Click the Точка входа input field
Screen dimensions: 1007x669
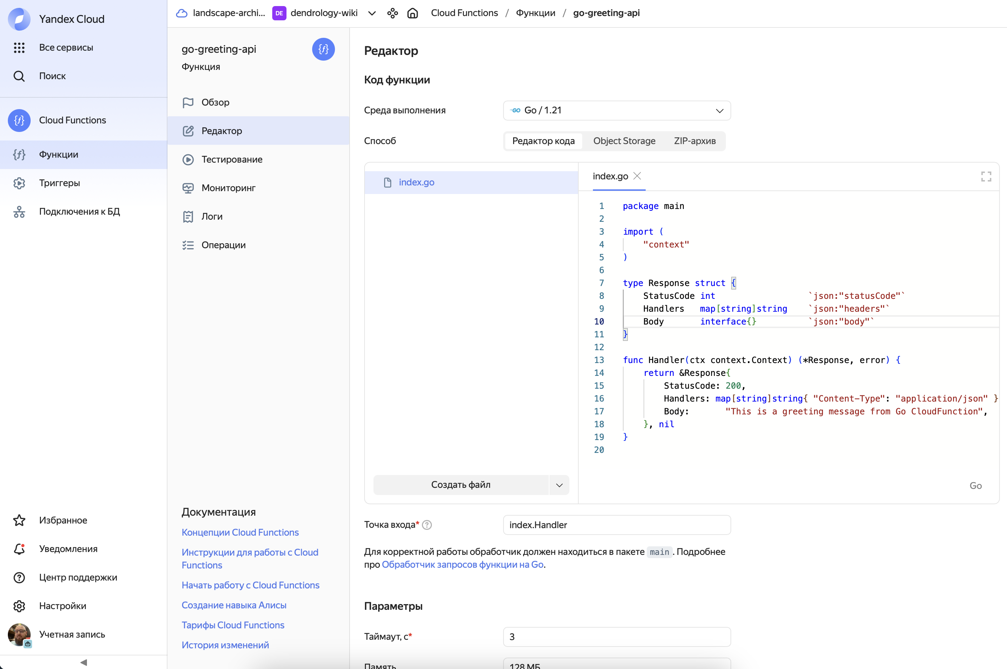(616, 525)
